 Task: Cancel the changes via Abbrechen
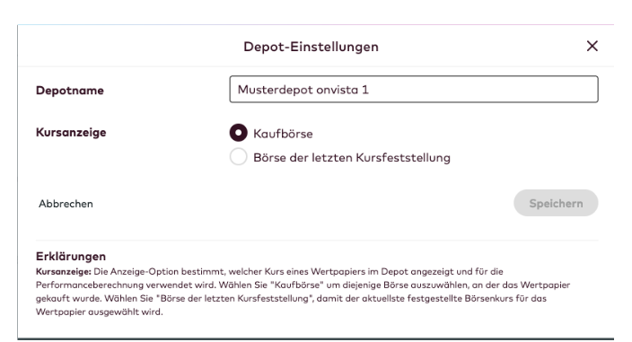pyautogui.click(x=66, y=204)
